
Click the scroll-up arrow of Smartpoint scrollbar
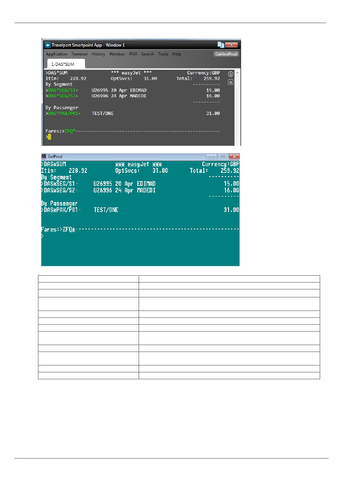coord(237,73)
